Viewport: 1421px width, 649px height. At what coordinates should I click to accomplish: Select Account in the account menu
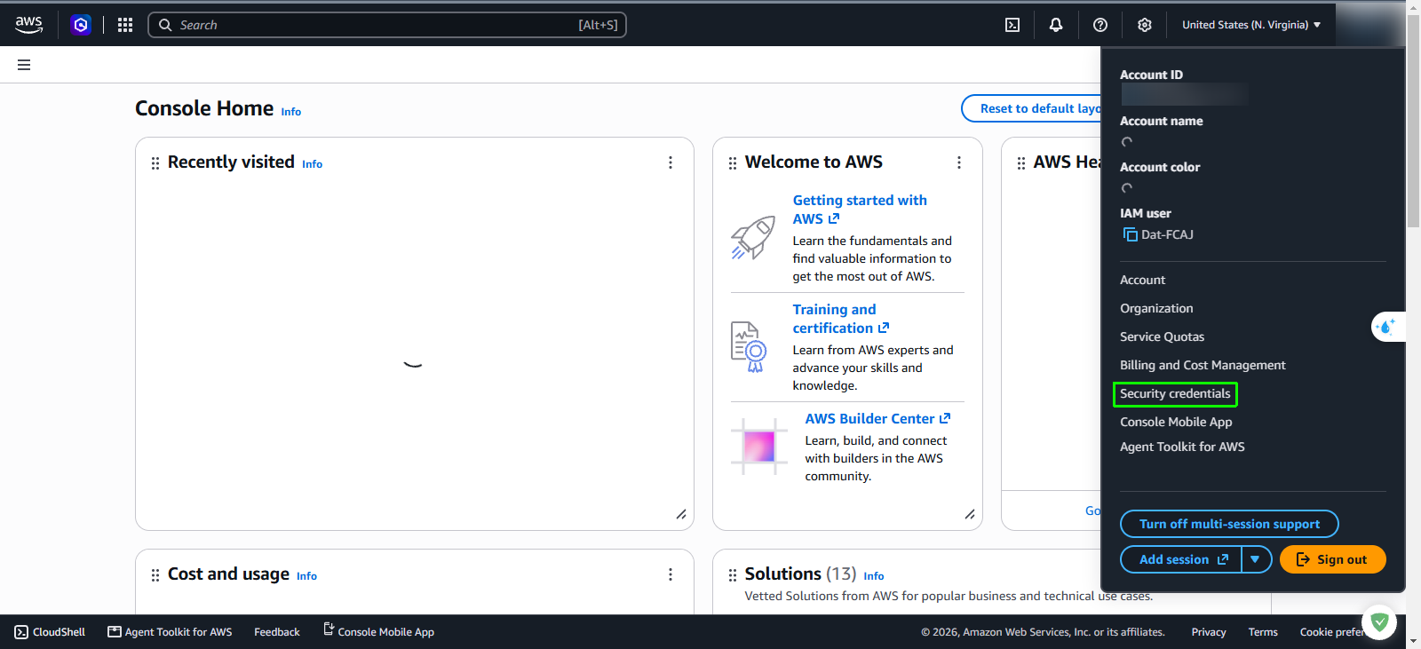1142,280
